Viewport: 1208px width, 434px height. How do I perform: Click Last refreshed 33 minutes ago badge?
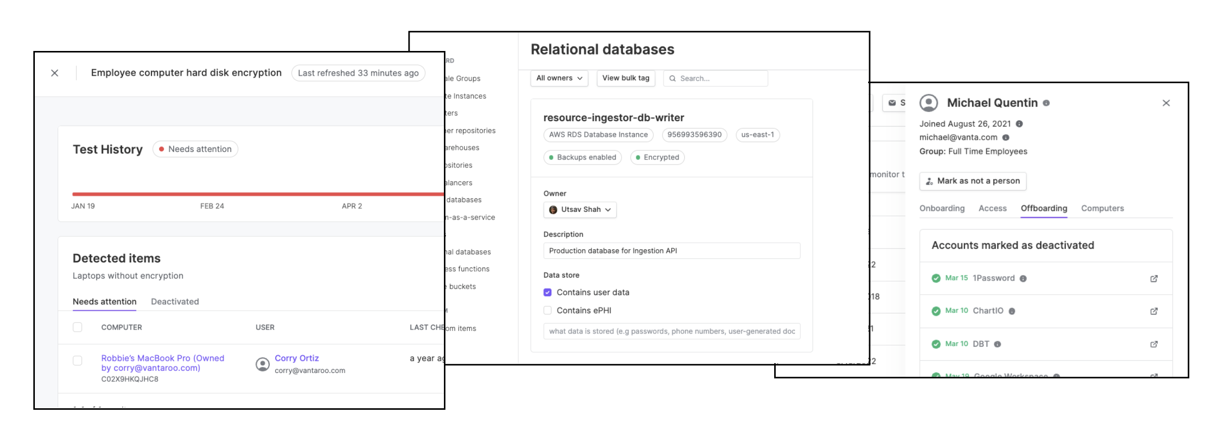coord(358,73)
